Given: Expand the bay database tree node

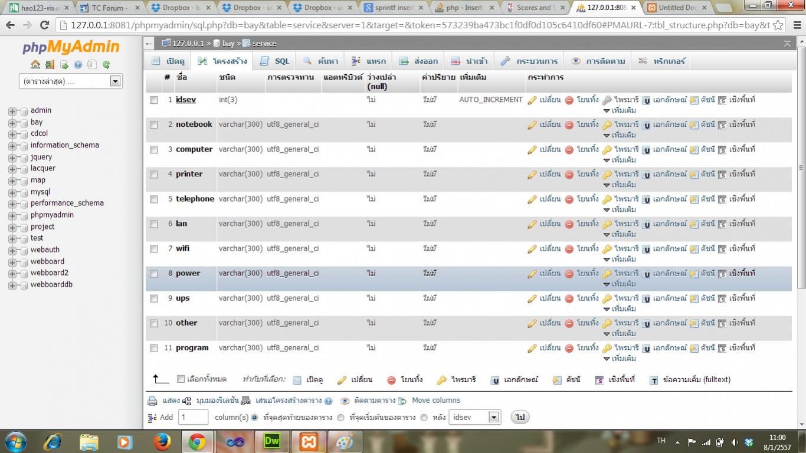Looking at the screenshot, I should pyautogui.click(x=12, y=123).
